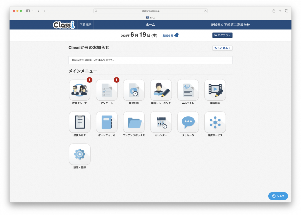Click the ホーム browser tab
301x215 pixels.
[x=150, y=18]
